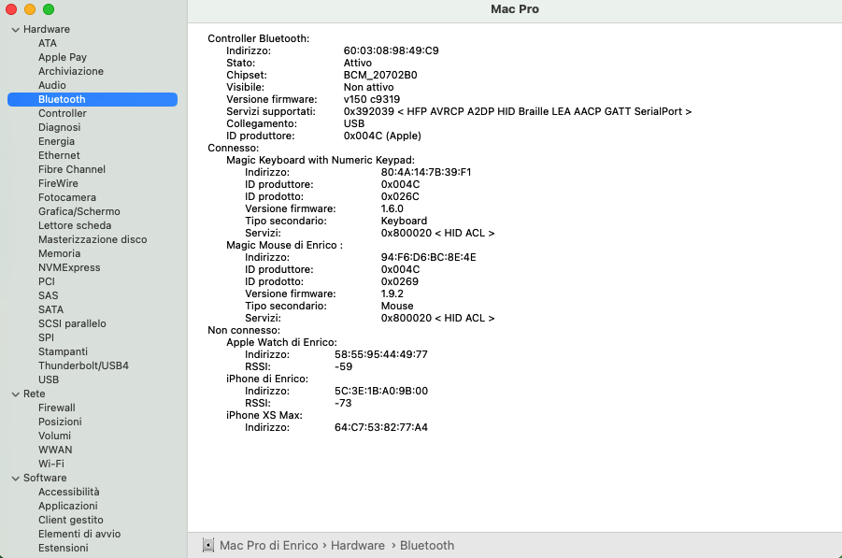Screen dimensions: 842x558
Task: Click the iPhone XS Max heading
Action: tap(264, 415)
